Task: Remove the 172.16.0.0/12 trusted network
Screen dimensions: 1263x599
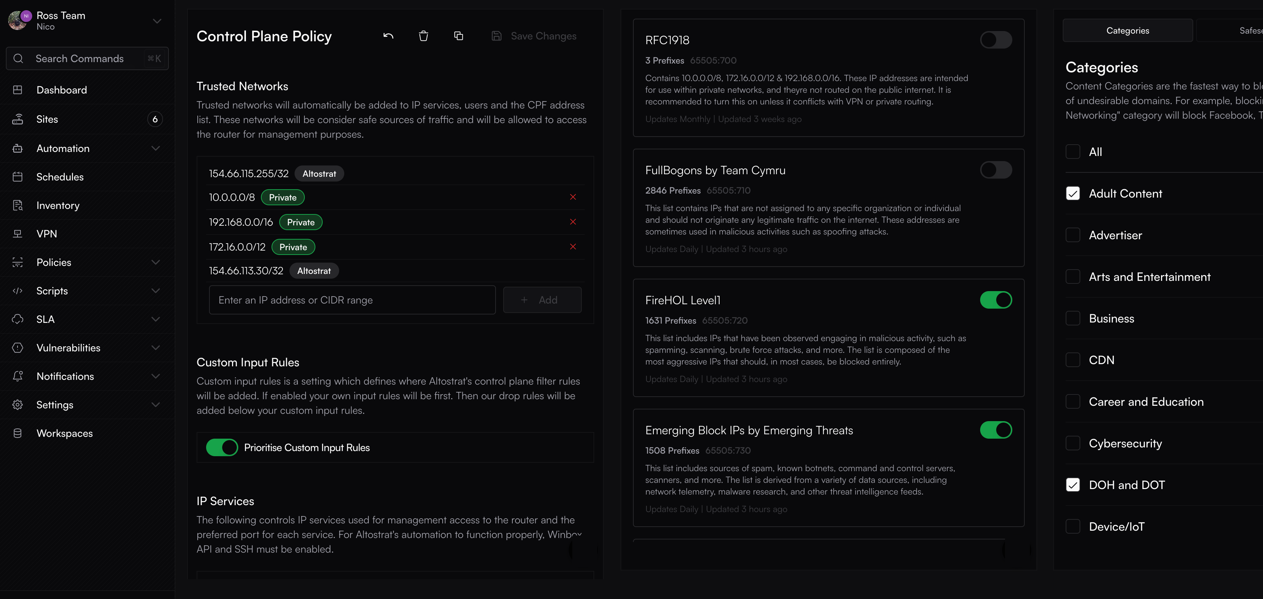Action: click(x=573, y=247)
